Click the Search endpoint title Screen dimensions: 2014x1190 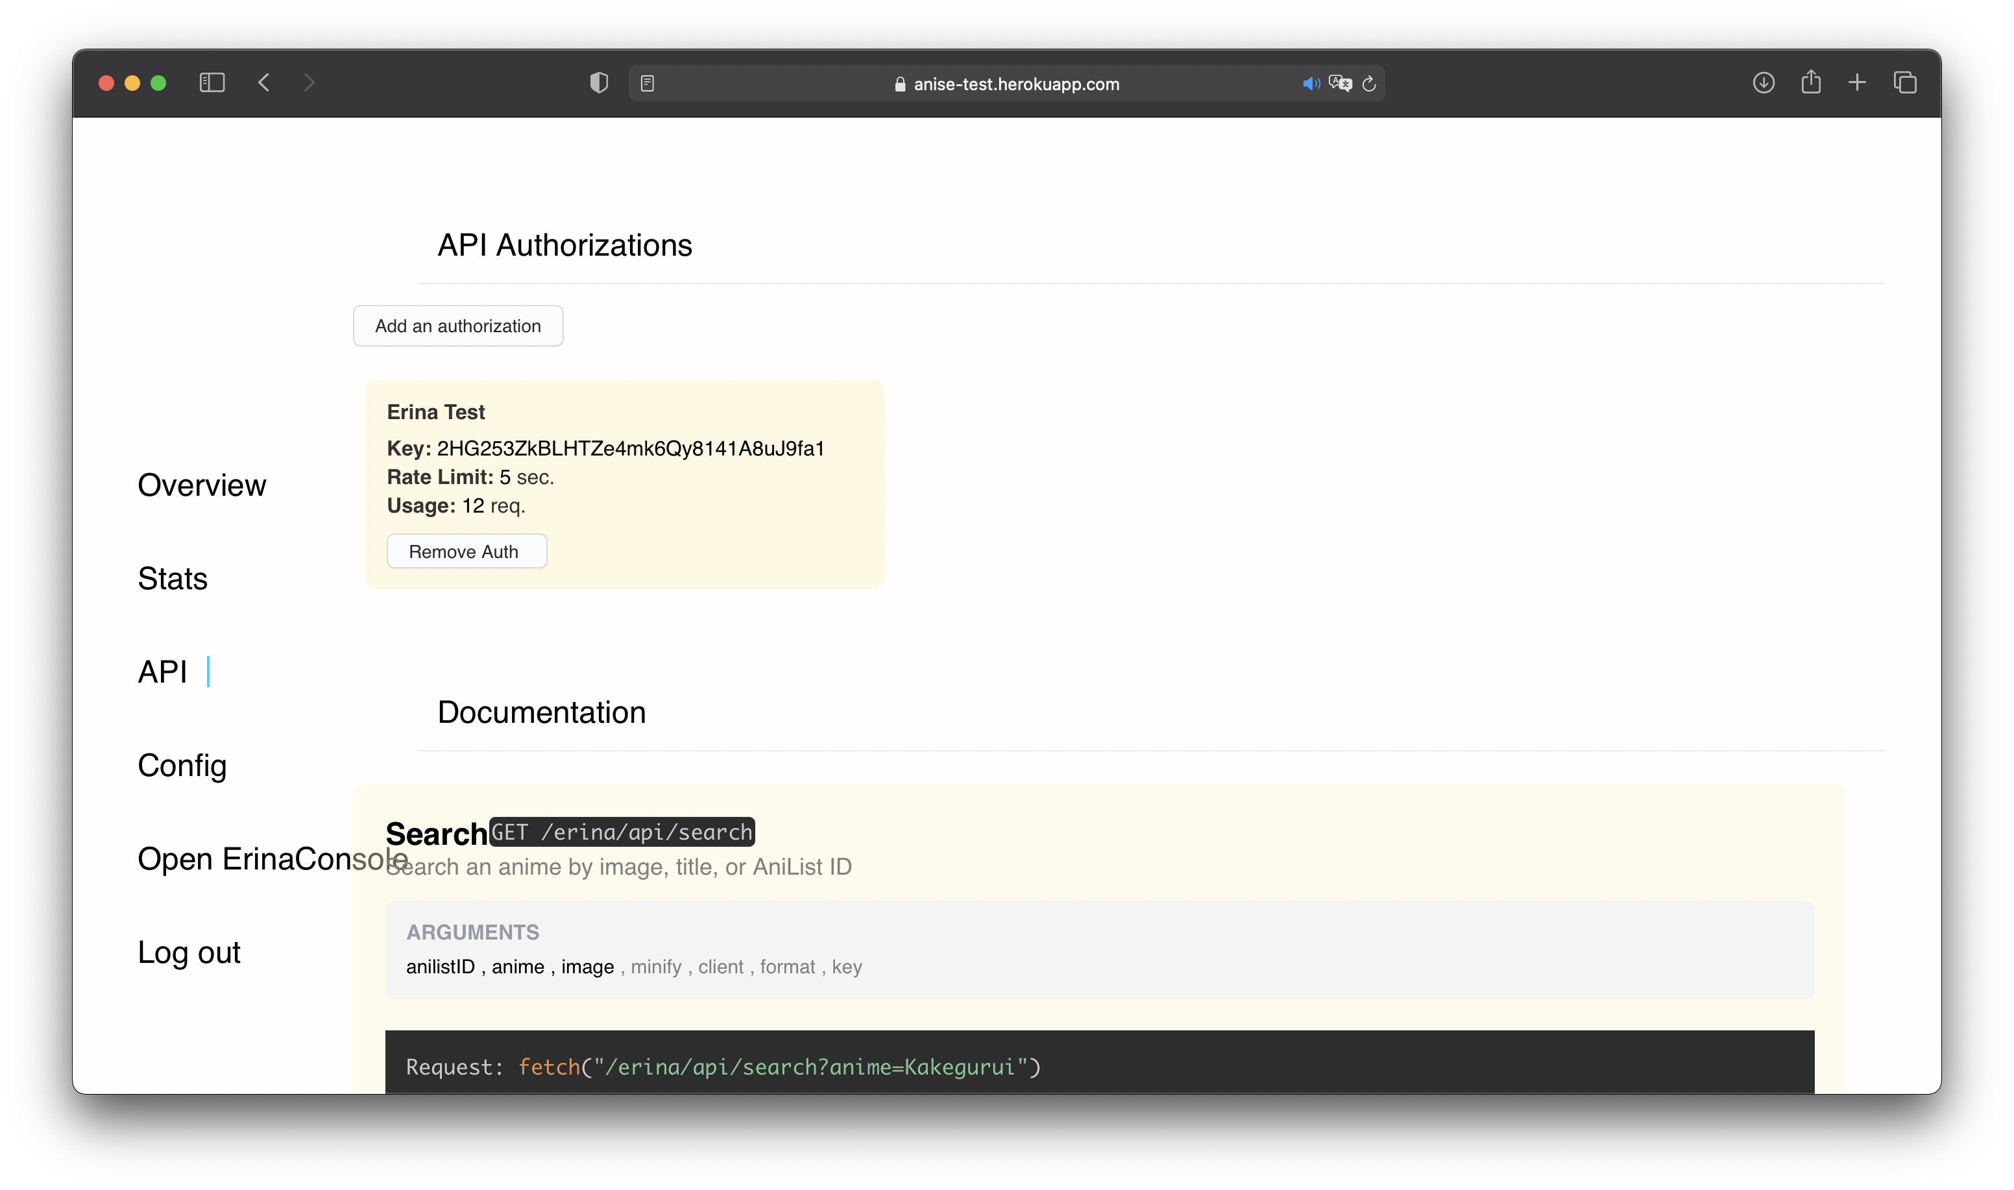click(x=436, y=834)
